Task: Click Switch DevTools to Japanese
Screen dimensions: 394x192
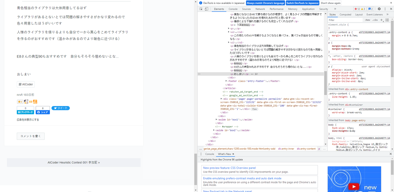Action: (302, 3)
